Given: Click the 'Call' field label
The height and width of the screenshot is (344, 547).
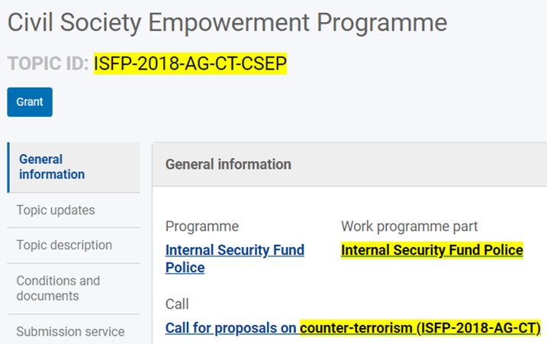Looking at the screenshot, I should tap(177, 304).
